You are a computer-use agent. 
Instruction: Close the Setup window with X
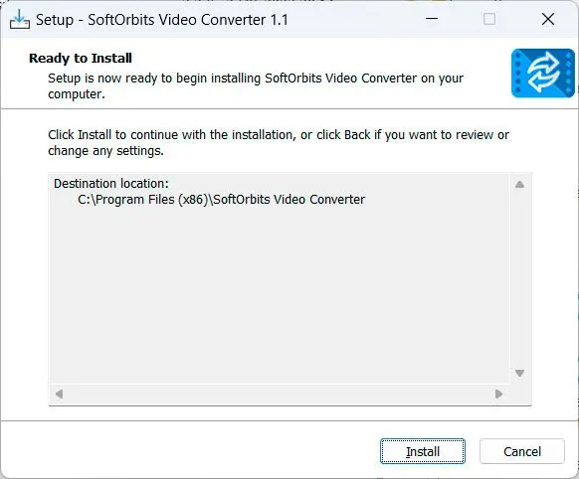(x=548, y=19)
